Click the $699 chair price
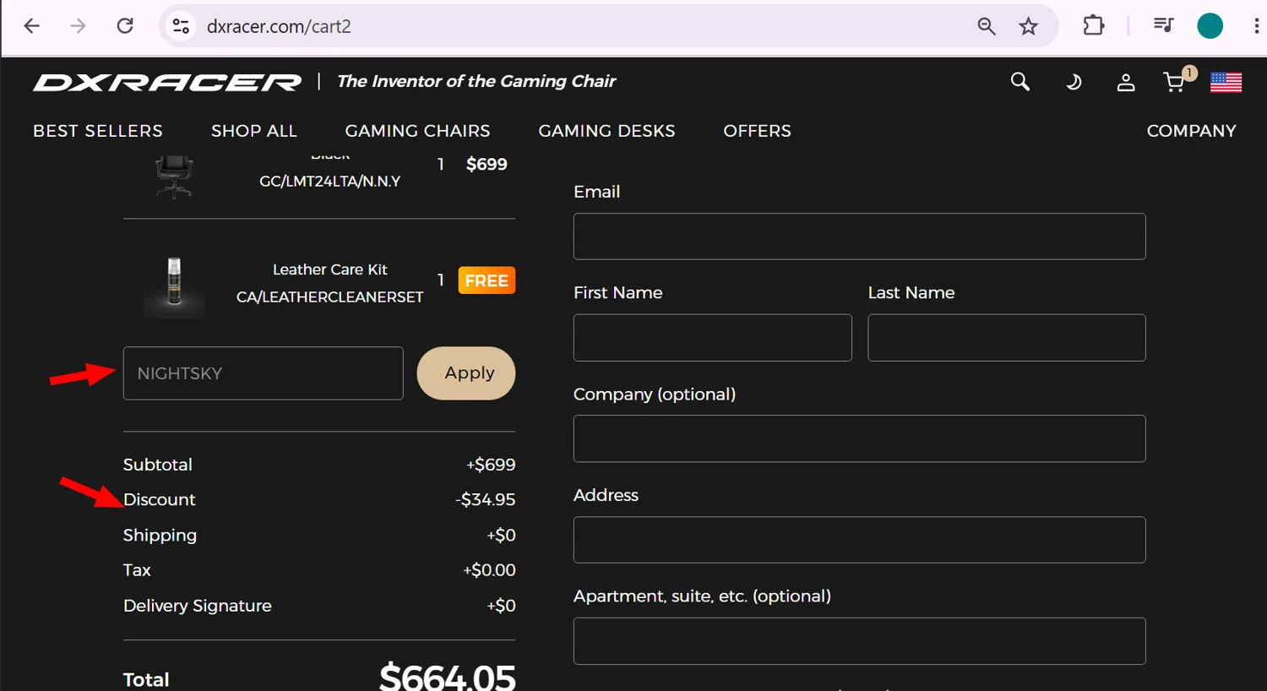 point(487,164)
